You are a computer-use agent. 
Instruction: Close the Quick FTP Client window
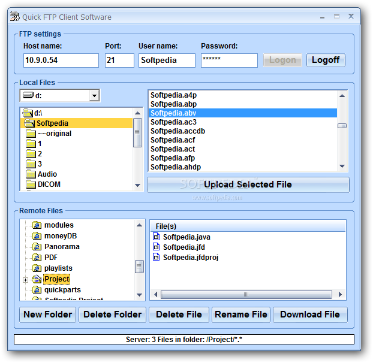[351, 16]
